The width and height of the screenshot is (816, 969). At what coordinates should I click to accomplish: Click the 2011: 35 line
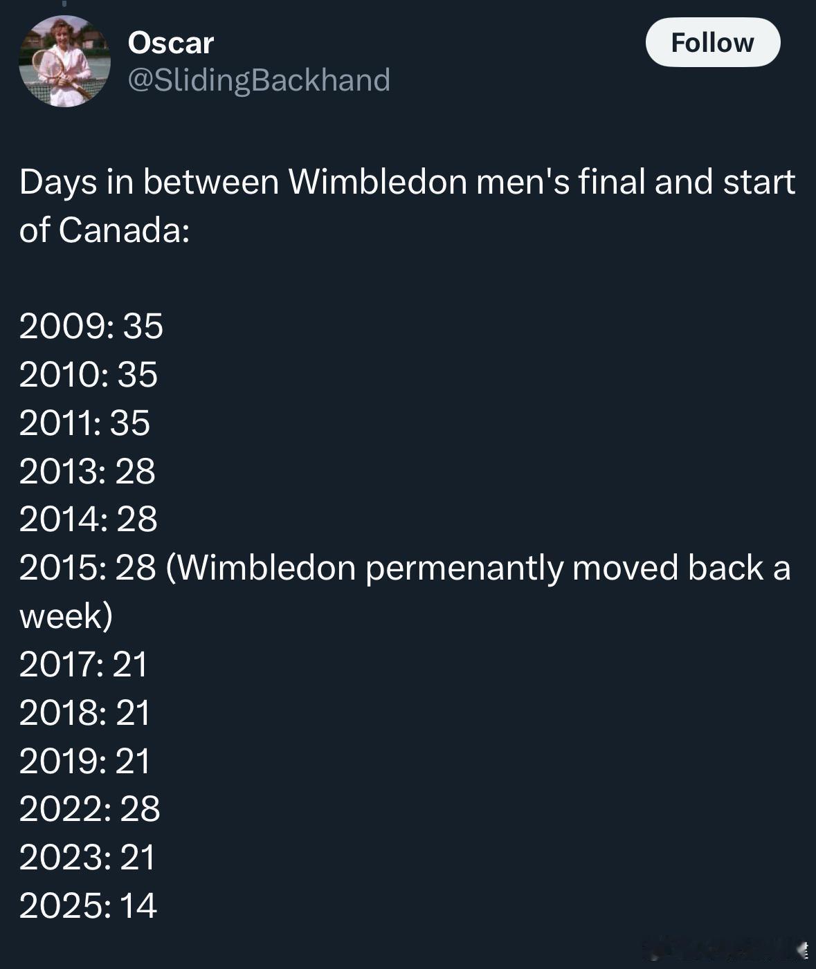pyautogui.click(x=84, y=423)
